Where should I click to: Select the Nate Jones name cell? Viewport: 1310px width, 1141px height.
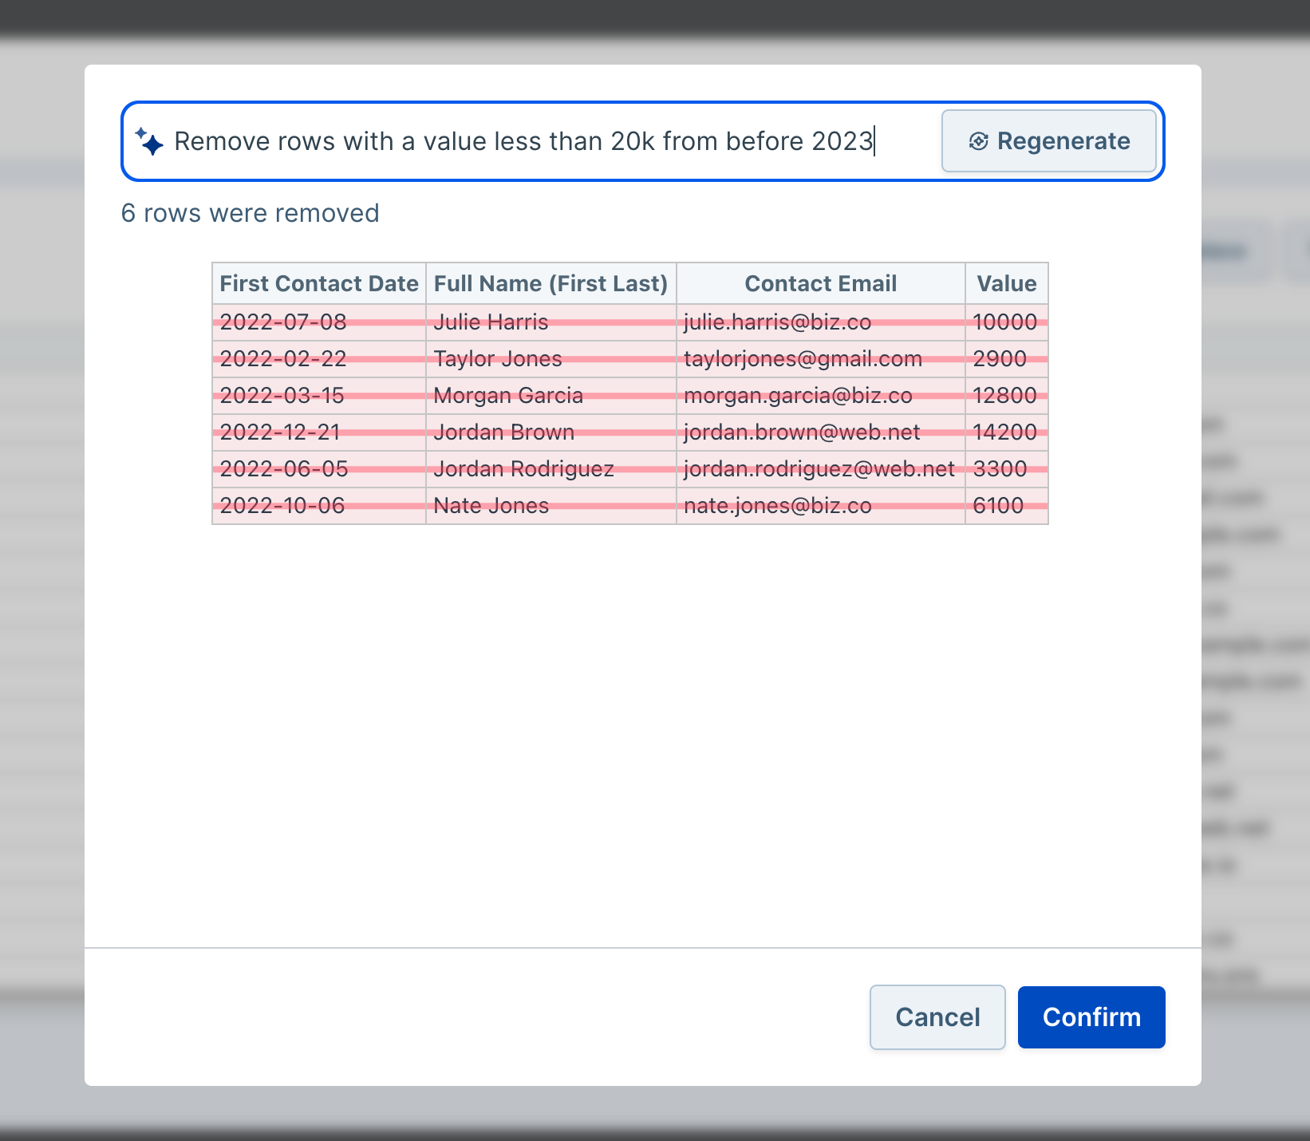pyautogui.click(x=551, y=506)
